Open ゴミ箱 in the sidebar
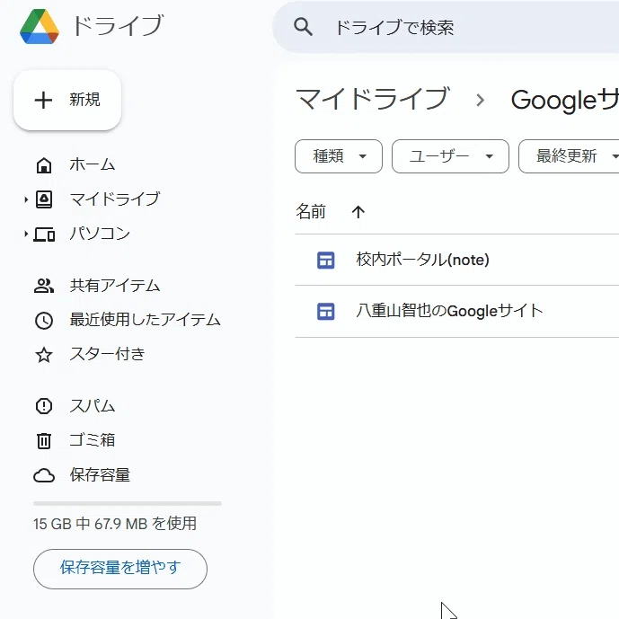 [92, 440]
